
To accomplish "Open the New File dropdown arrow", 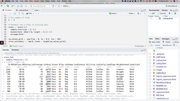I will [4, 6].
